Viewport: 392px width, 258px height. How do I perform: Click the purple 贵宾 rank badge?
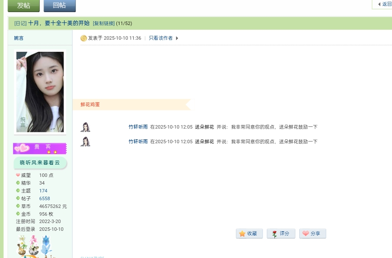coord(40,148)
